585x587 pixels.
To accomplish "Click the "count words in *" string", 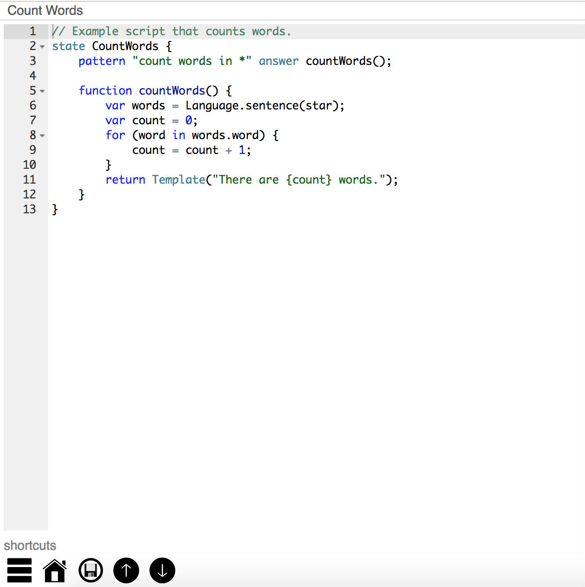I will 192,61.
